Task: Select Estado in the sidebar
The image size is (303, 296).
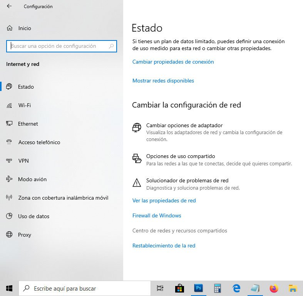Action: (x=26, y=87)
